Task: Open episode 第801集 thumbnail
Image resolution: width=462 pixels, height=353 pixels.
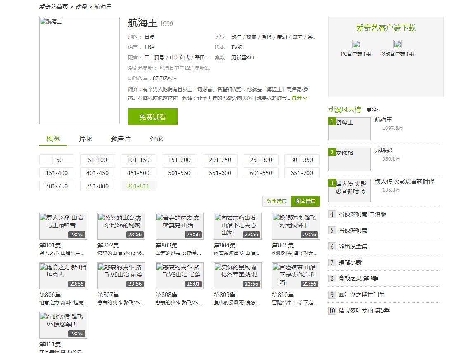Action: pyautogui.click(x=63, y=226)
